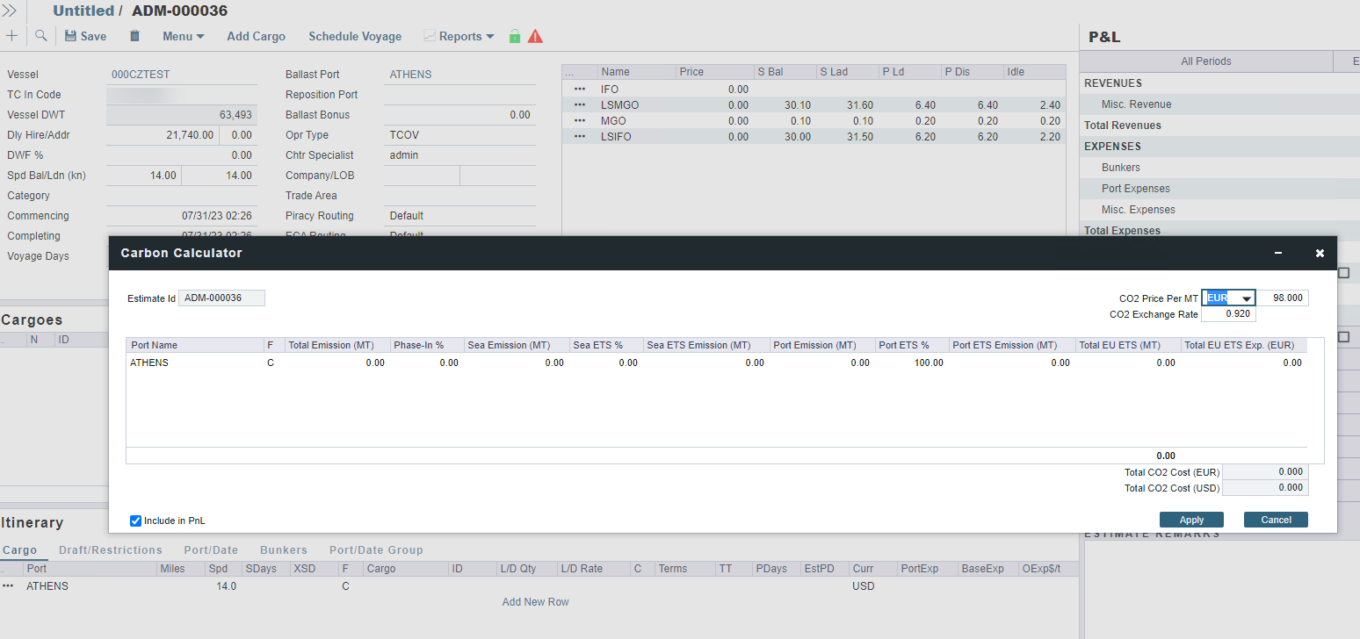Open the Menu dropdown in toolbar
1360x639 pixels.
(x=183, y=36)
